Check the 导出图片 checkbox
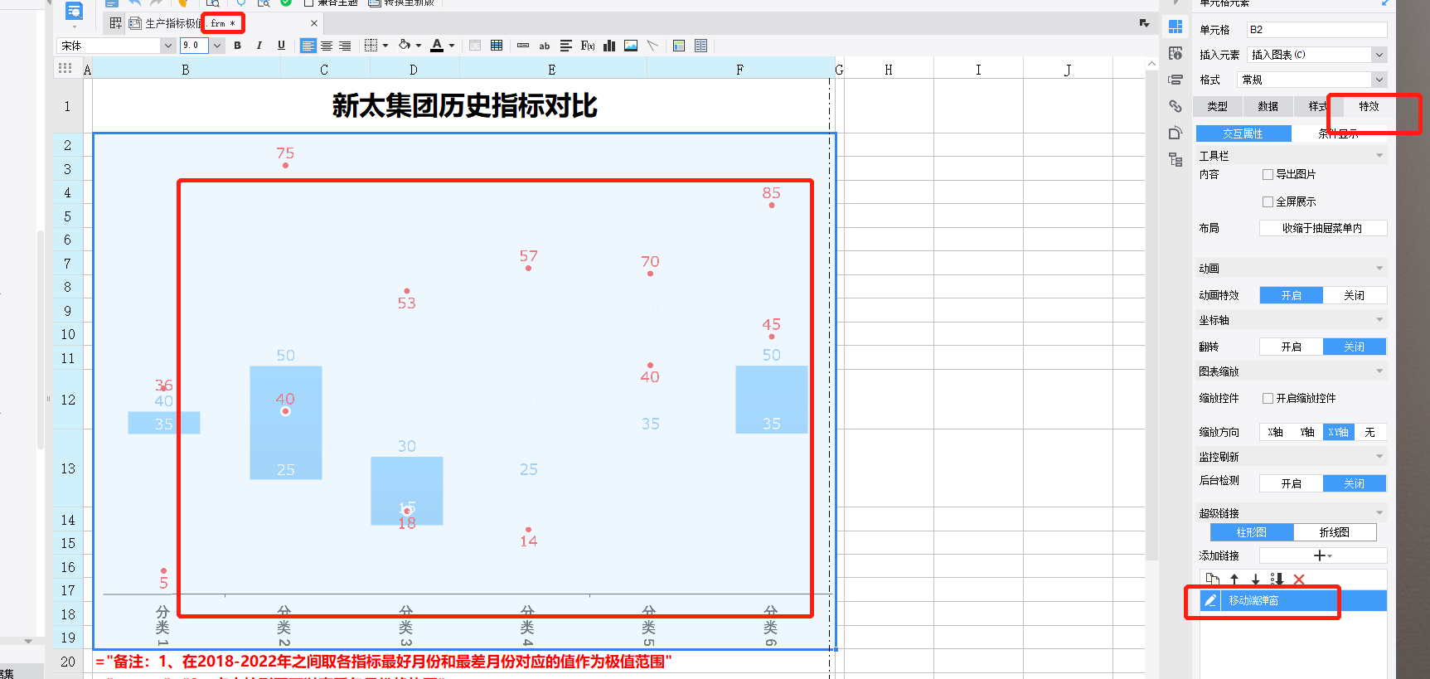The image size is (1430, 679). pyautogui.click(x=1268, y=174)
